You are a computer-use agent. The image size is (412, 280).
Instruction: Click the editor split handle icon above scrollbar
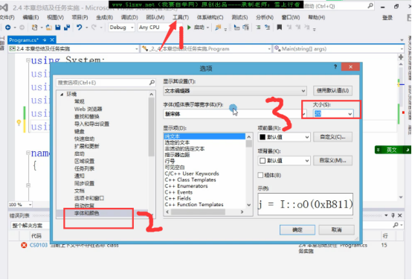click(x=401, y=57)
